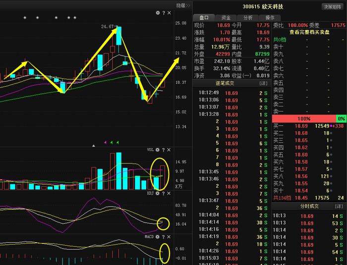
Task: Click the magenta flag marker under chart
Action: [x=105, y=143]
